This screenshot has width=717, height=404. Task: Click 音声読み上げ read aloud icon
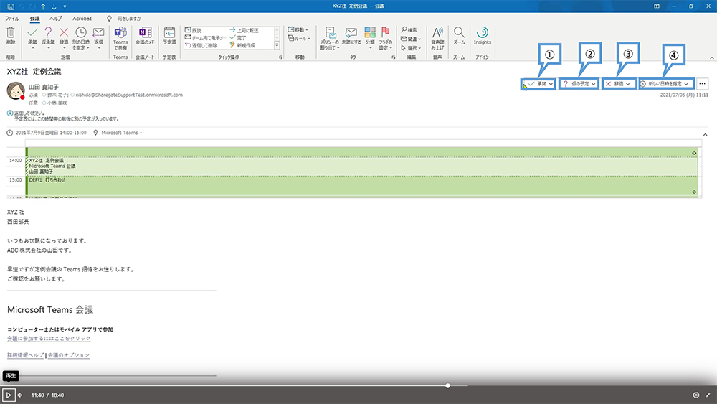(437, 33)
